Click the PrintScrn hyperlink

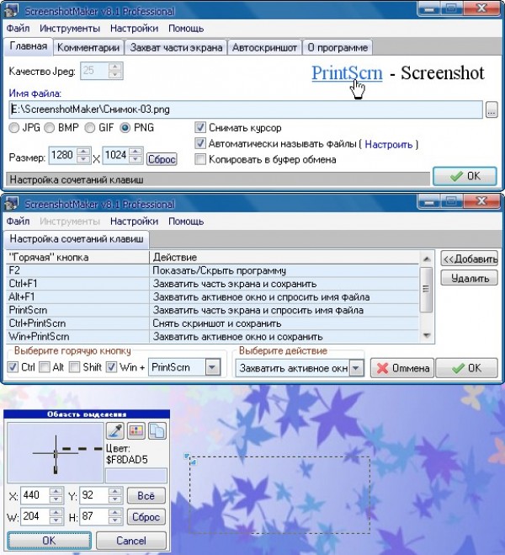pos(347,73)
